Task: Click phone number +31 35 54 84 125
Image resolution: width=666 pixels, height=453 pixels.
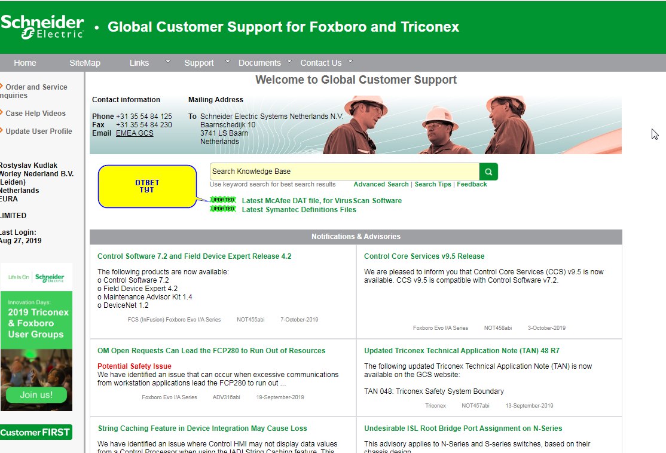Action: 144,117
